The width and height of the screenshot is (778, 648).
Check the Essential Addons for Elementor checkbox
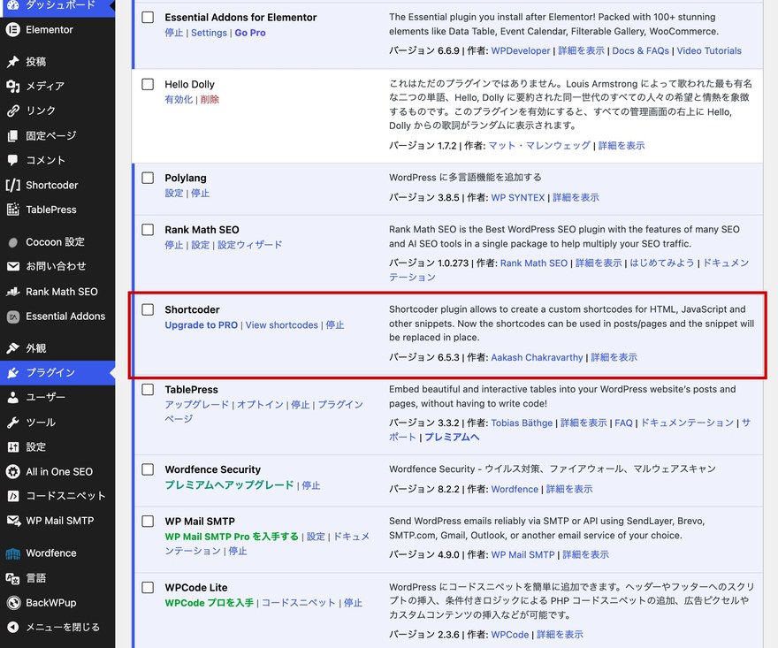(x=148, y=18)
